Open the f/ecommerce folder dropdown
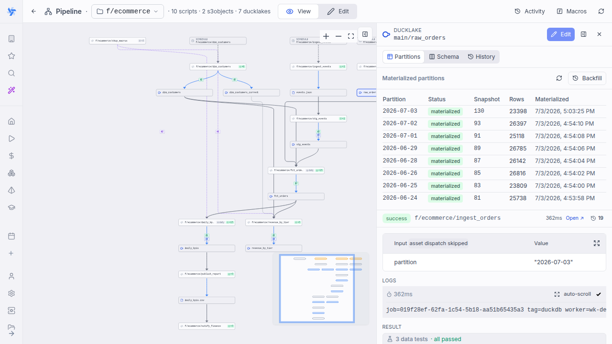 pyautogui.click(x=128, y=11)
